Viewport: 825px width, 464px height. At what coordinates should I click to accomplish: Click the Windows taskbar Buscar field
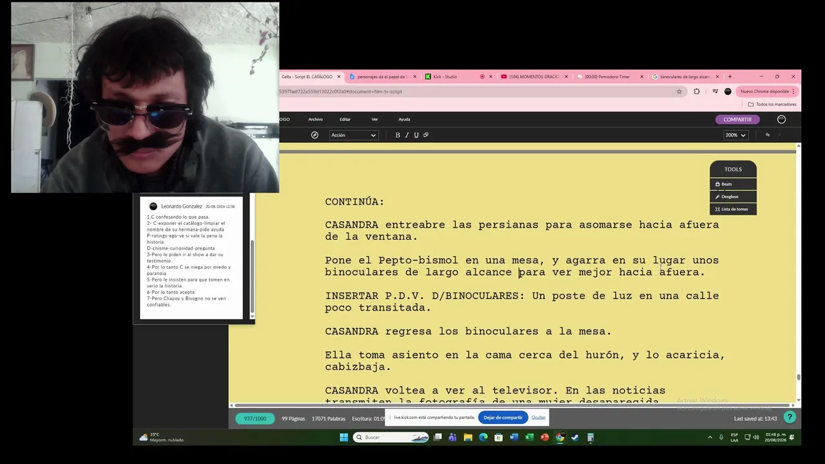click(391, 438)
